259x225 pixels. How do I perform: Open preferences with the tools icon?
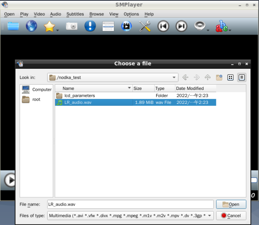pyautogui.click(x=145, y=26)
